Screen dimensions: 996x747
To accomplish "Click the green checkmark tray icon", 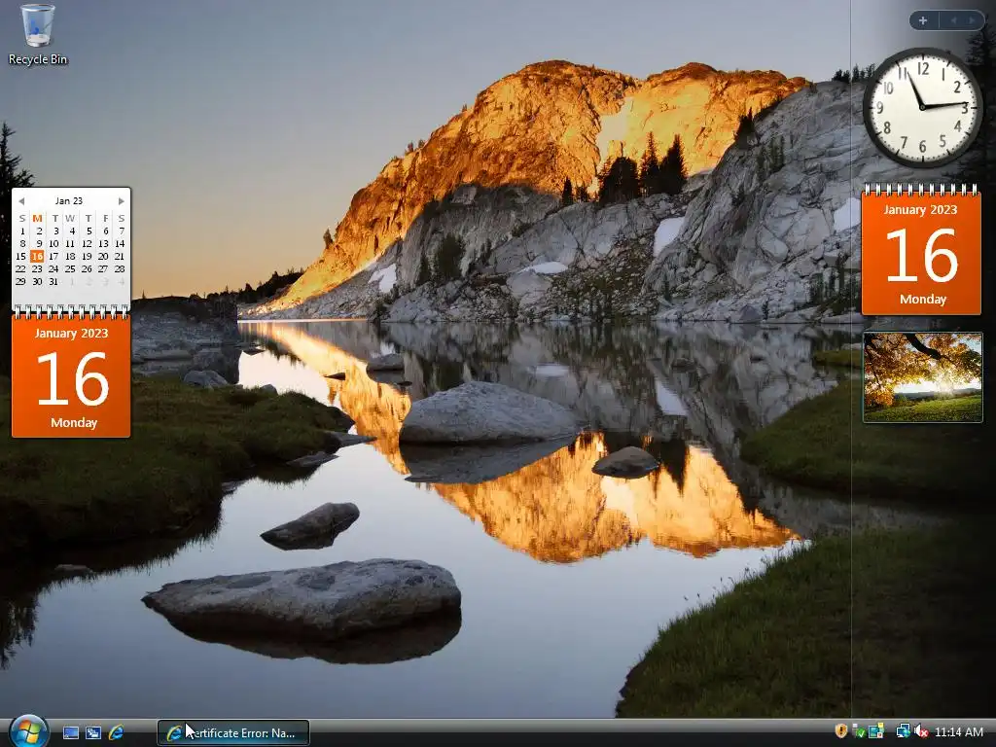I will click(859, 731).
